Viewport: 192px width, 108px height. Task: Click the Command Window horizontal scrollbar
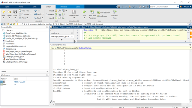[118, 104]
